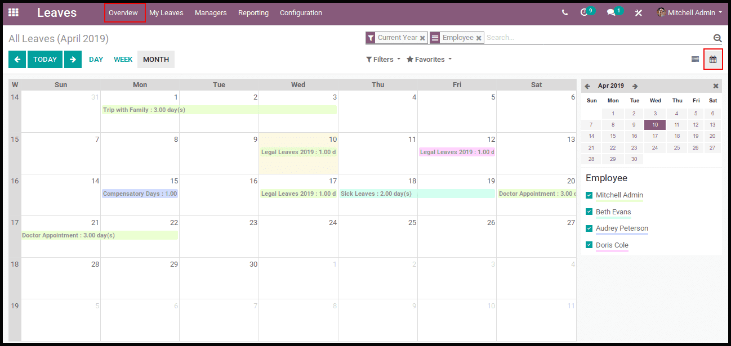
Task: Open the Overview menu
Action: point(123,12)
